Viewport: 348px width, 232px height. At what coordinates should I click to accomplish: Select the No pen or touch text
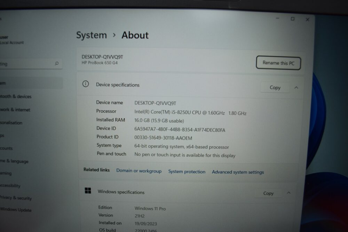[x=185, y=155]
